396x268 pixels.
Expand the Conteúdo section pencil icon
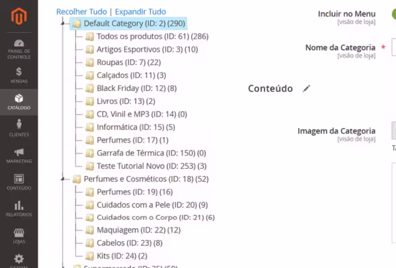click(x=306, y=88)
